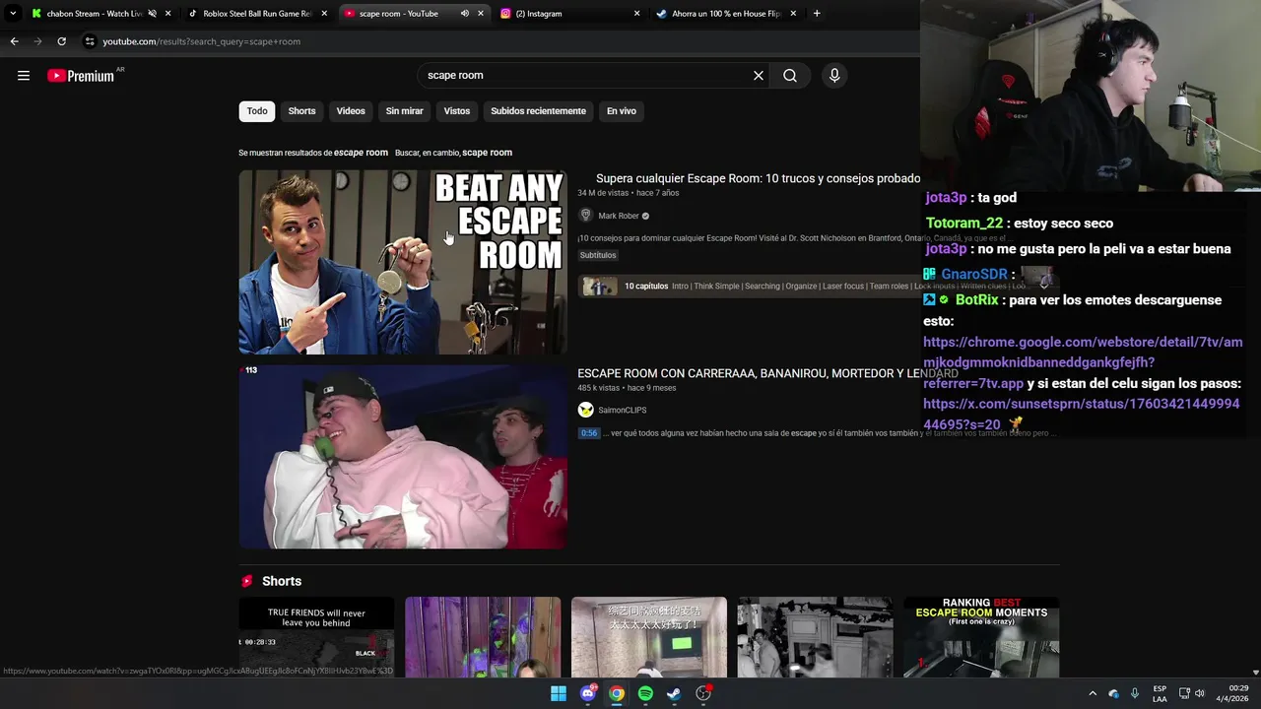
Task: Select the En vivo filter chip
Action: pos(622,111)
